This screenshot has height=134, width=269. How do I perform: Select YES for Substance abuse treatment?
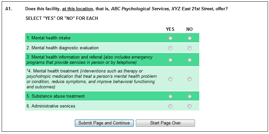(170, 96)
